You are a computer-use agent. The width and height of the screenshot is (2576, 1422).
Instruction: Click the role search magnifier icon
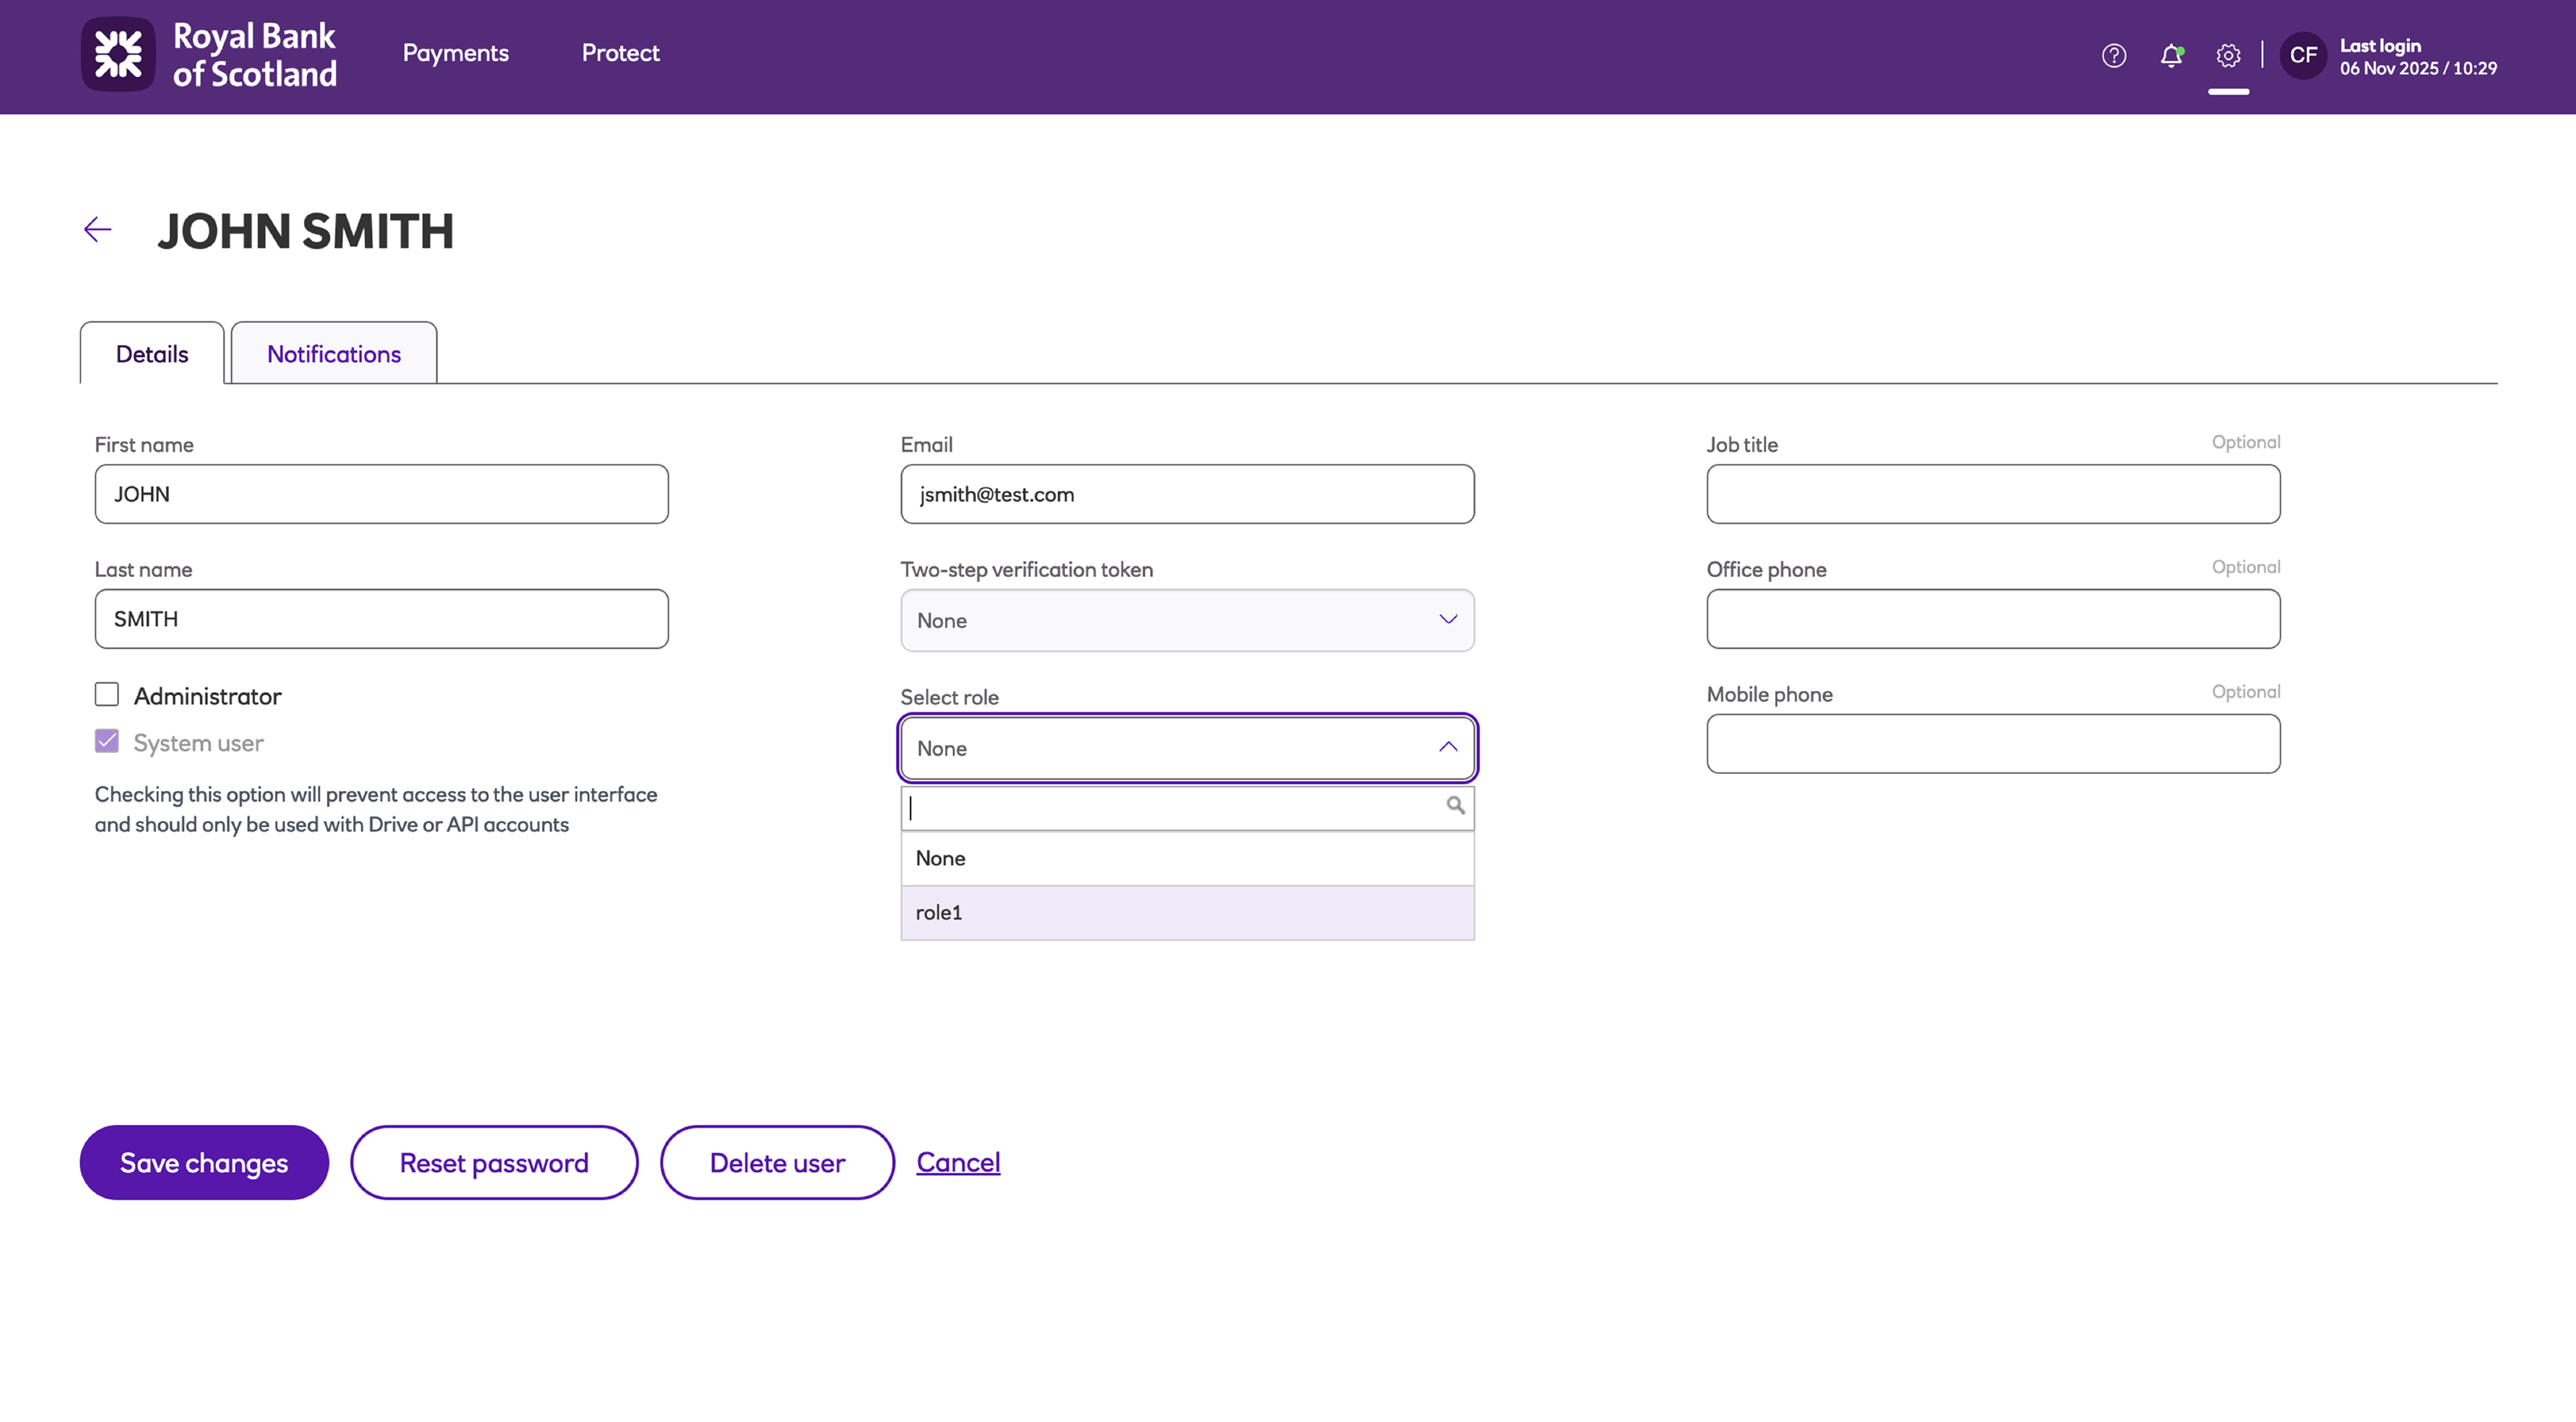click(x=1455, y=806)
